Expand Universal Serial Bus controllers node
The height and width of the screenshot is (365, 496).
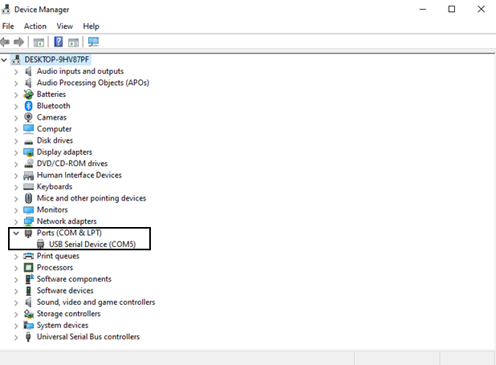click(16, 338)
